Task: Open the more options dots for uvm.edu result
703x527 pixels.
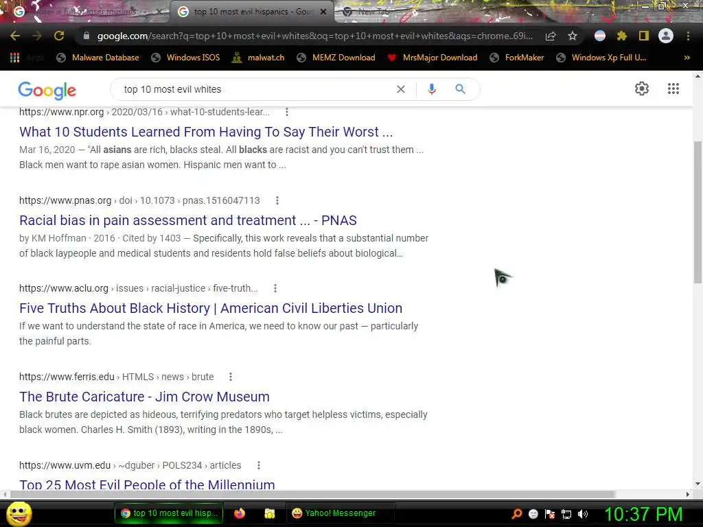Action: pyautogui.click(x=259, y=465)
